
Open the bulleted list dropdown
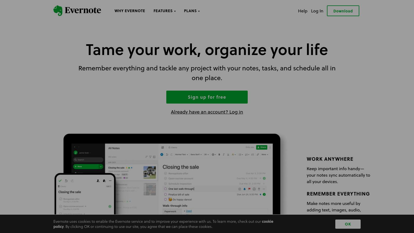pyautogui.click(x=240, y=155)
